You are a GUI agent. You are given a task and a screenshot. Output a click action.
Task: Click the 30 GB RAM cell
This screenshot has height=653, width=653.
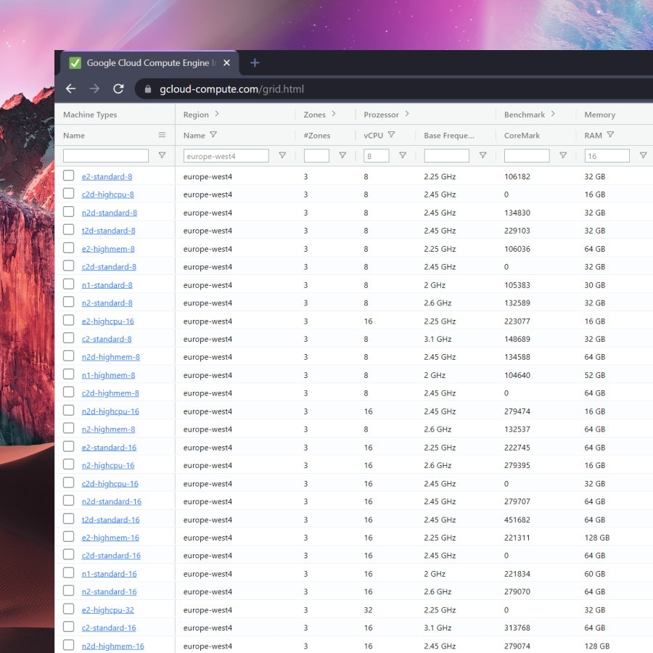coord(595,285)
